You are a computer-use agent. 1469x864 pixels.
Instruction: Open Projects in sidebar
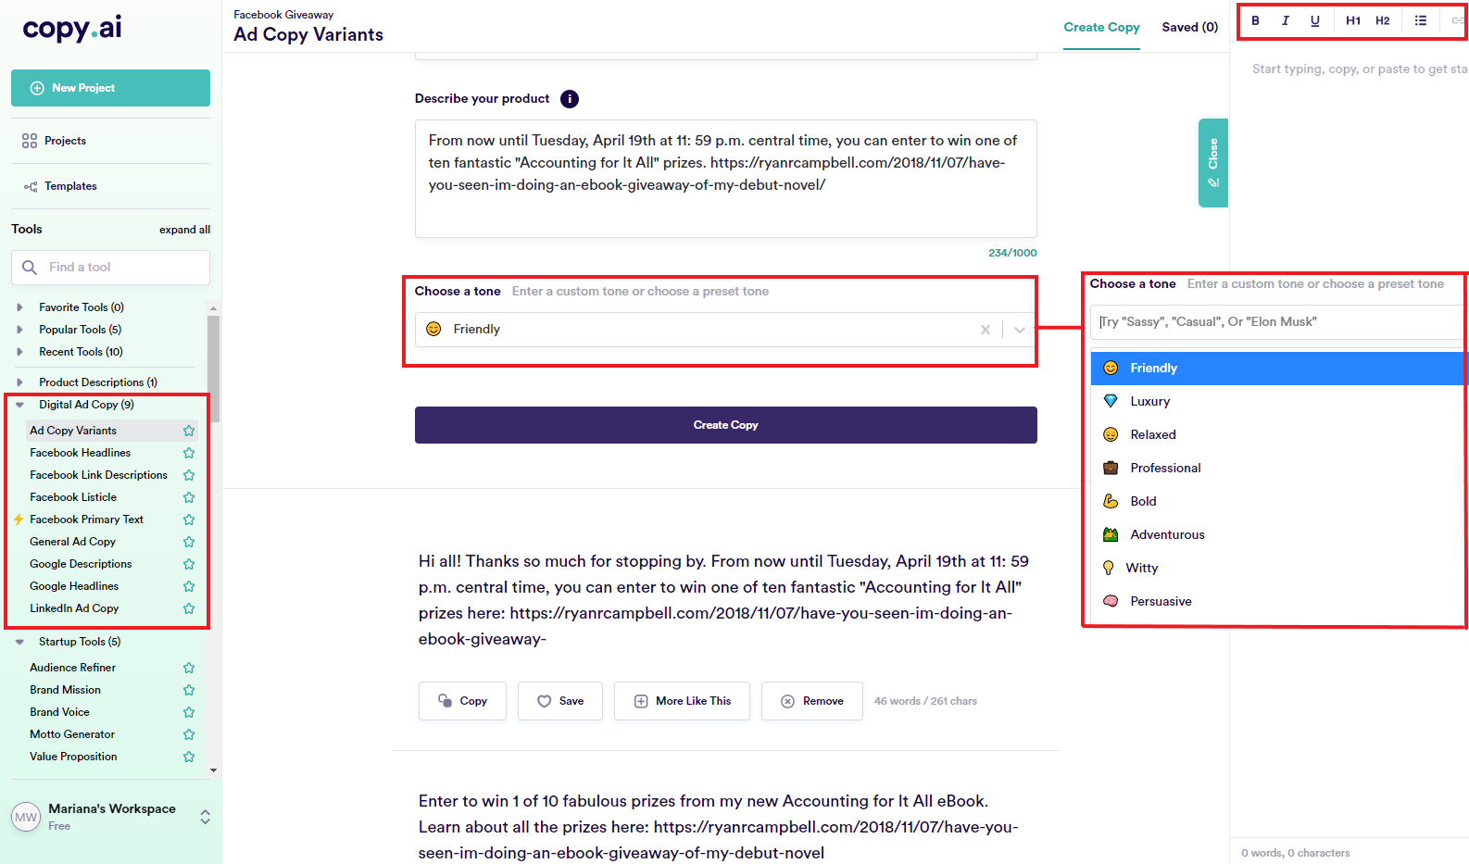coord(65,141)
